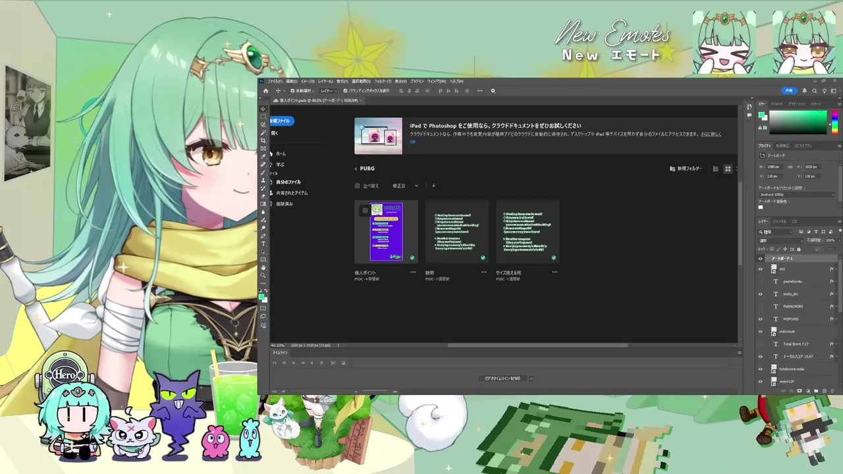Hide the アートボード 1 layer group
This screenshot has height=474, width=843.
pyautogui.click(x=761, y=259)
